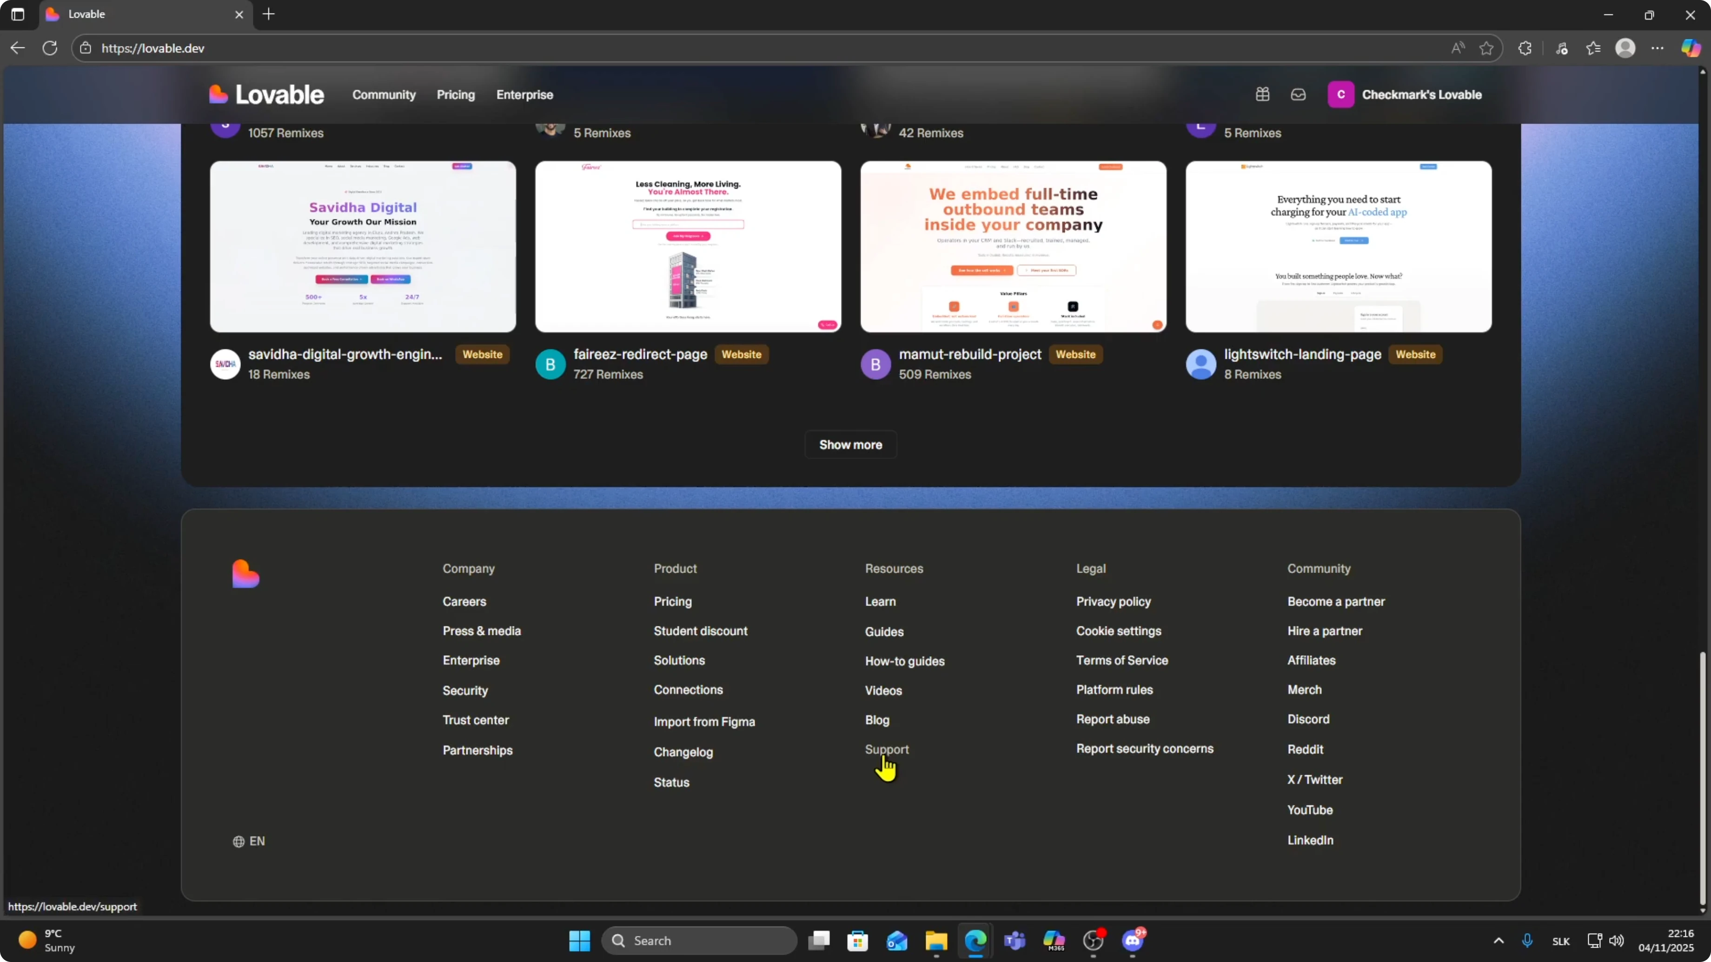Open the AI-coded app project thumbnail

[1339, 246]
